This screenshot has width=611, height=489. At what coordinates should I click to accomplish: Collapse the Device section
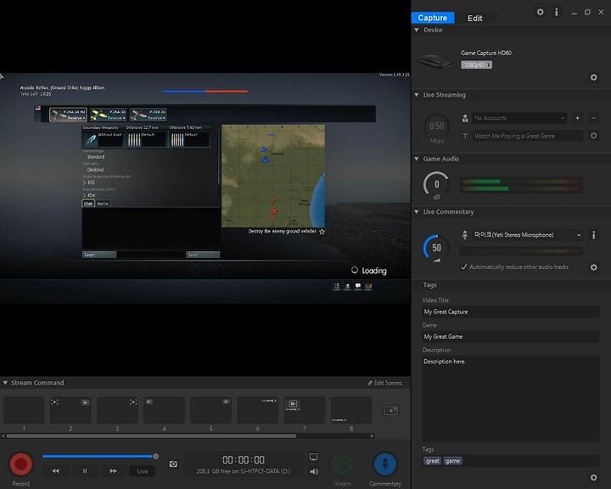[417, 30]
